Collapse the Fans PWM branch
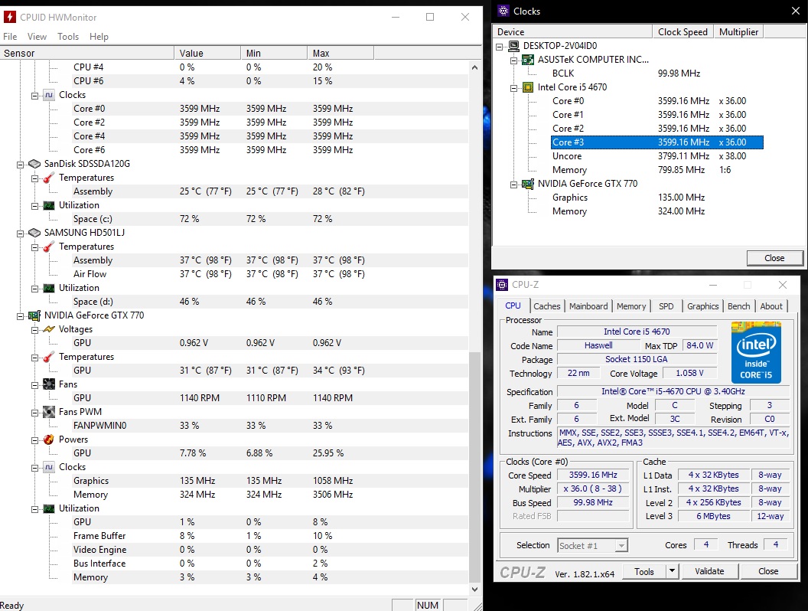This screenshot has width=808, height=611. pyautogui.click(x=34, y=413)
